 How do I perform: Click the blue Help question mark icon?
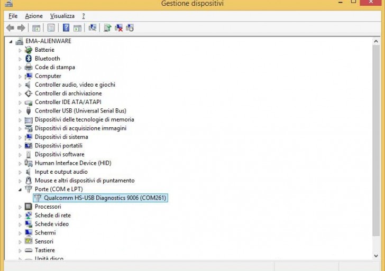[66, 27]
